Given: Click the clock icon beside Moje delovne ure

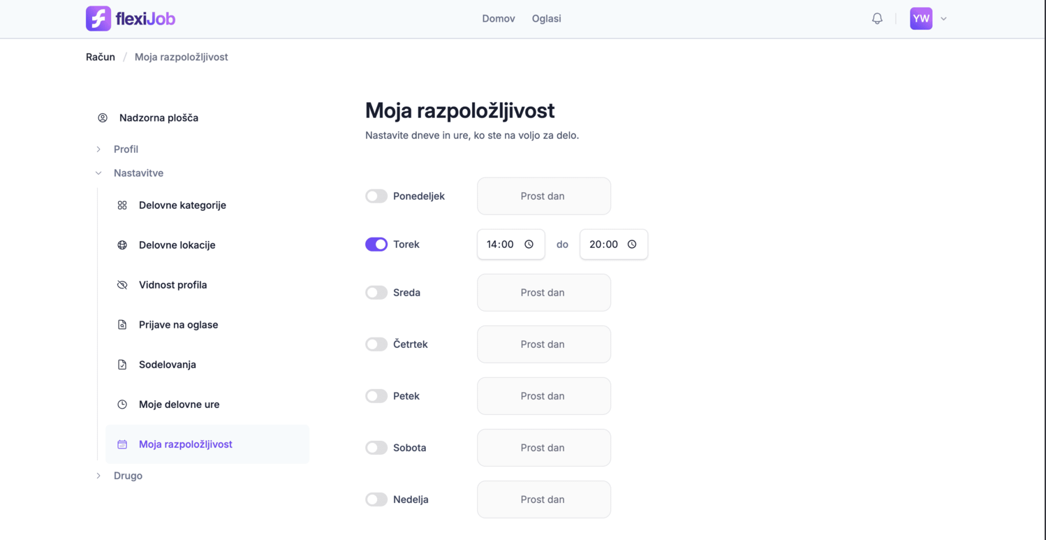Looking at the screenshot, I should 122,404.
